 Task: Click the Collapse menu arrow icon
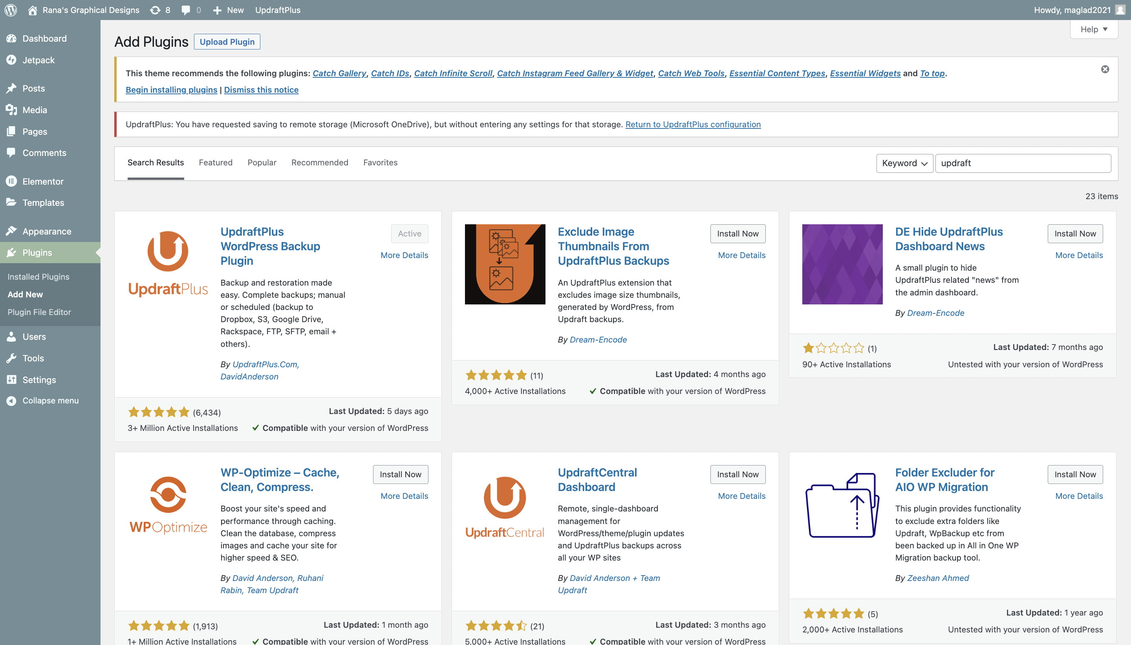11,400
